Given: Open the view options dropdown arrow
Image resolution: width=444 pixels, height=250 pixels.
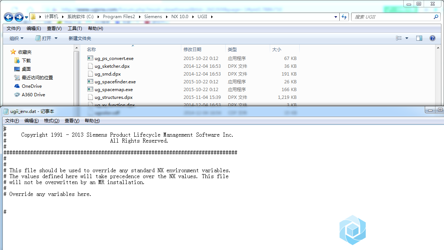Looking at the screenshot, I should pos(407,38).
